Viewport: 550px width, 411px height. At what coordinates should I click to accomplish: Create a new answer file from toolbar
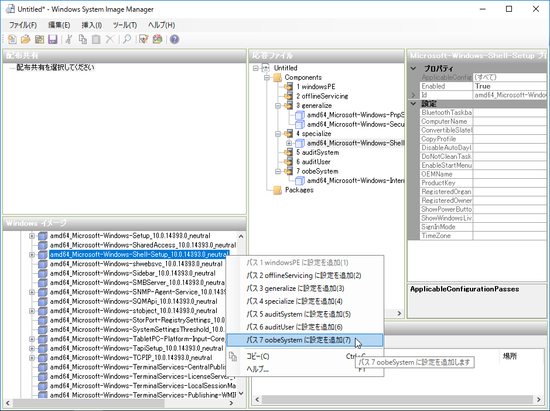pyautogui.click(x=12, y=39)
